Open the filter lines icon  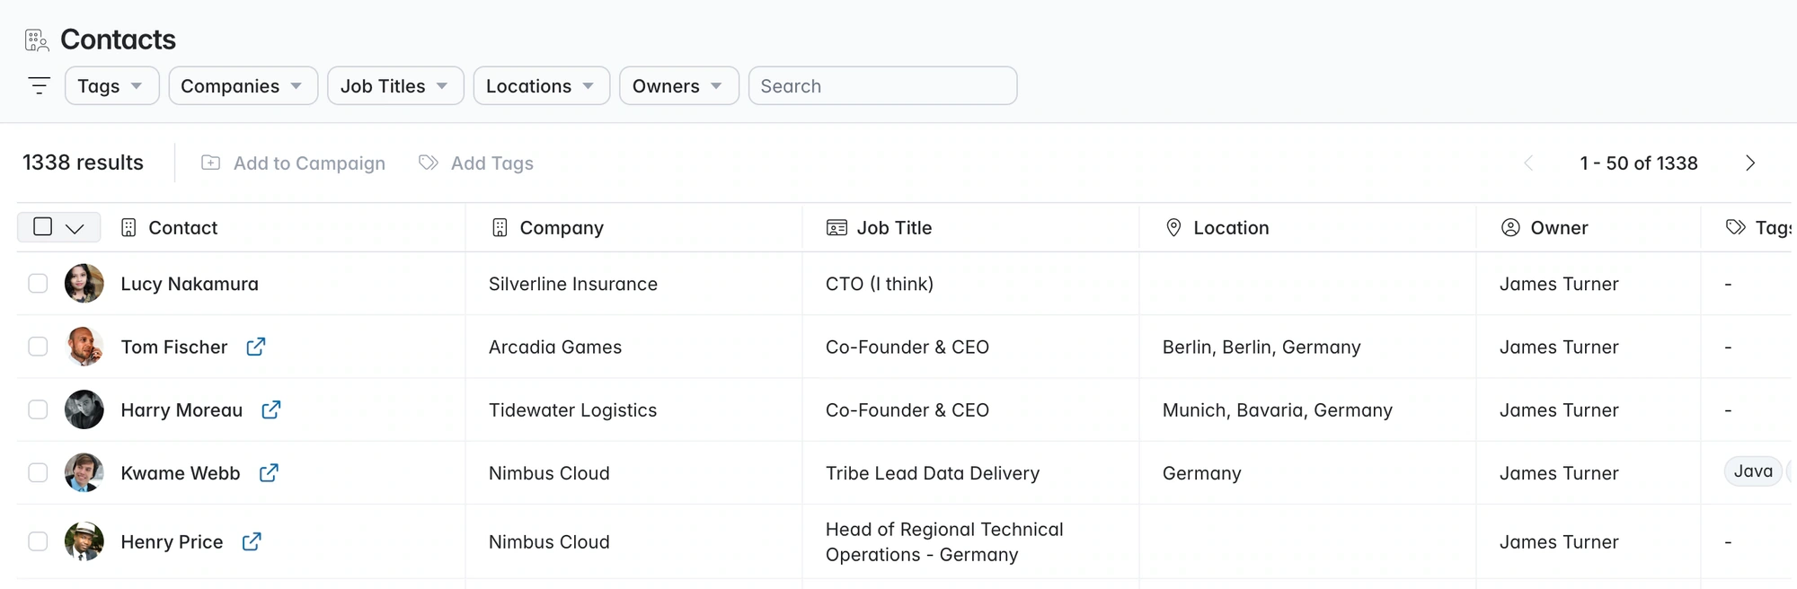pyautogui.click(x=39, y=86)
